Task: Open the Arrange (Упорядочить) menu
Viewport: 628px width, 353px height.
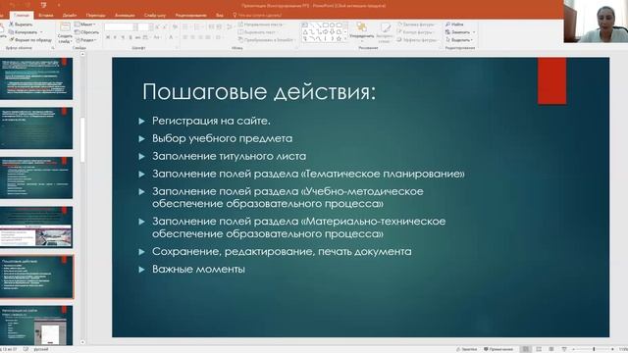Action: pyautogui.click(x=362, y=32)
